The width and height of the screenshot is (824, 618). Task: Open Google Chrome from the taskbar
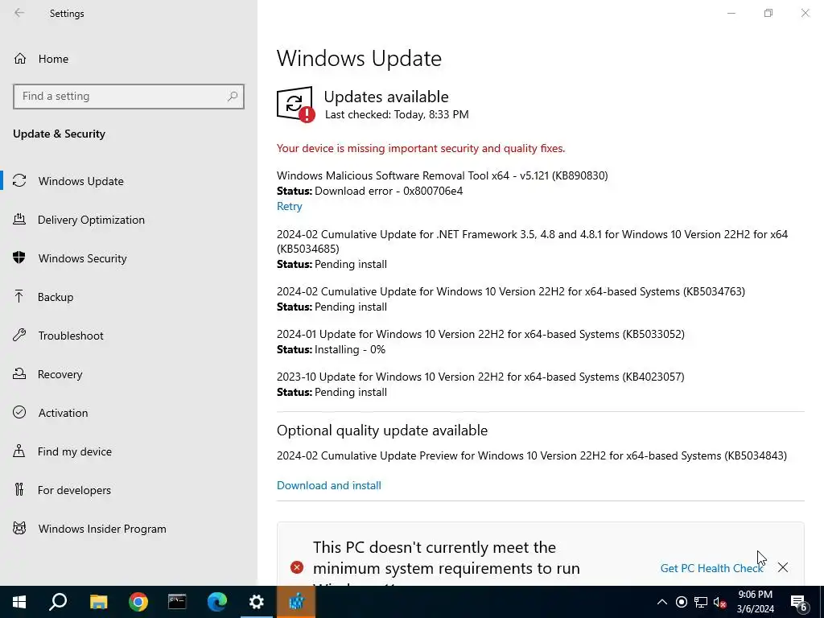(138, 602)
